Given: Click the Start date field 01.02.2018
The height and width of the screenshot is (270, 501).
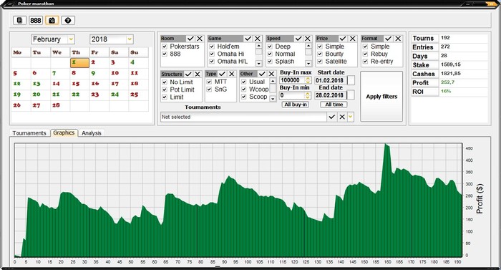Looking at the screenshot, I should (331, 80).
